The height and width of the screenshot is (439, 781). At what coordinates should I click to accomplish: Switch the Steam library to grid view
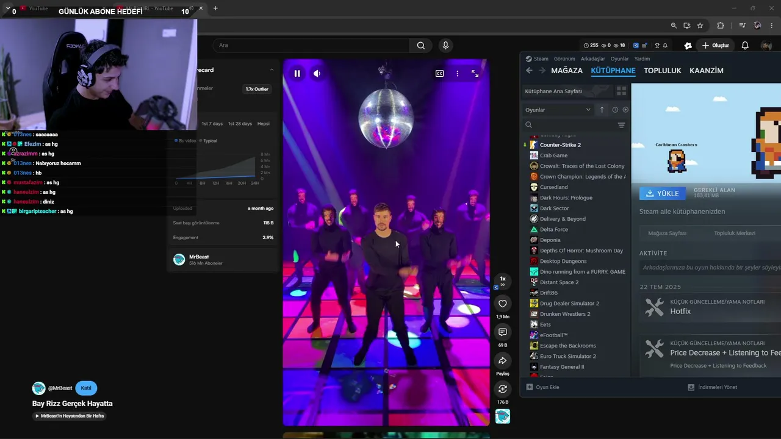pyautogui.click(x=621, y=91)
